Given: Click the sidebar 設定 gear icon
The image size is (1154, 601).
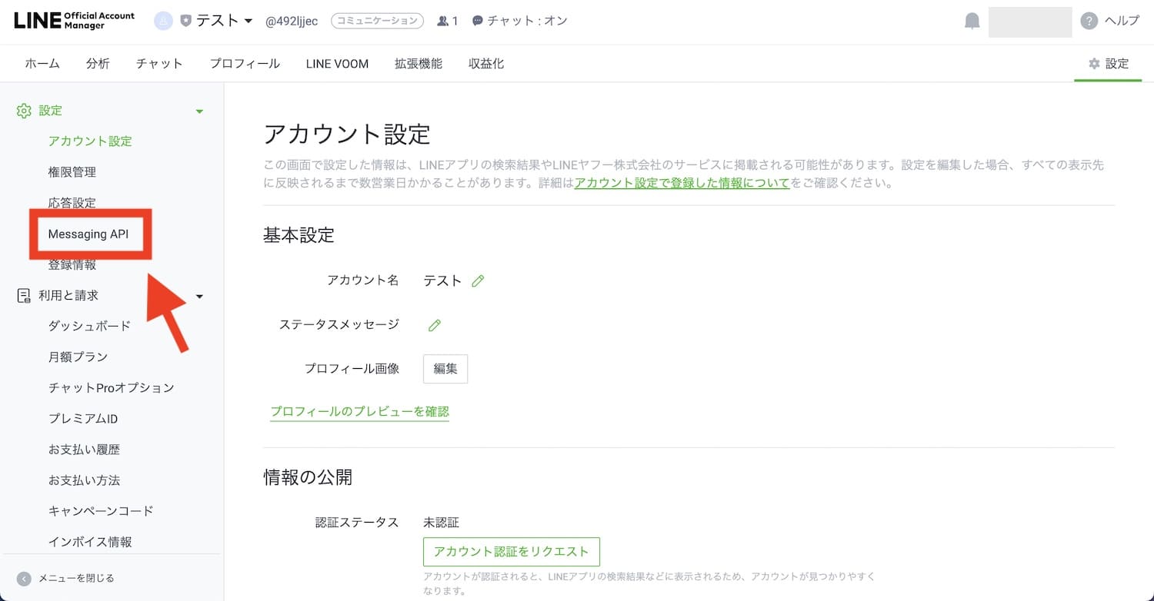Looking at the screenshot, I should point(24,111).
